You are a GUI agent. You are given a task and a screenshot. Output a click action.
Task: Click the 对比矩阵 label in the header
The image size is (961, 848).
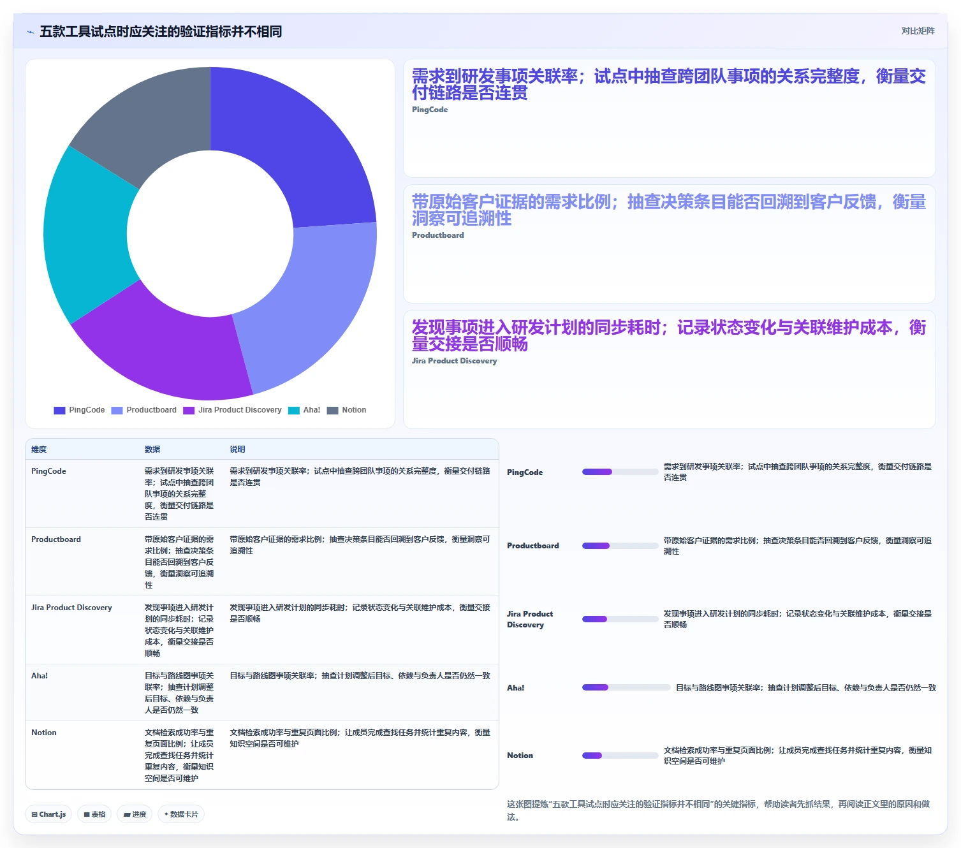pyautogui.click(x=918, y=31)
